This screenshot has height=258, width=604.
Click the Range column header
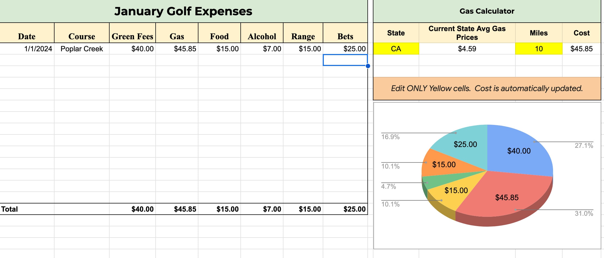[x=303, y=36]
